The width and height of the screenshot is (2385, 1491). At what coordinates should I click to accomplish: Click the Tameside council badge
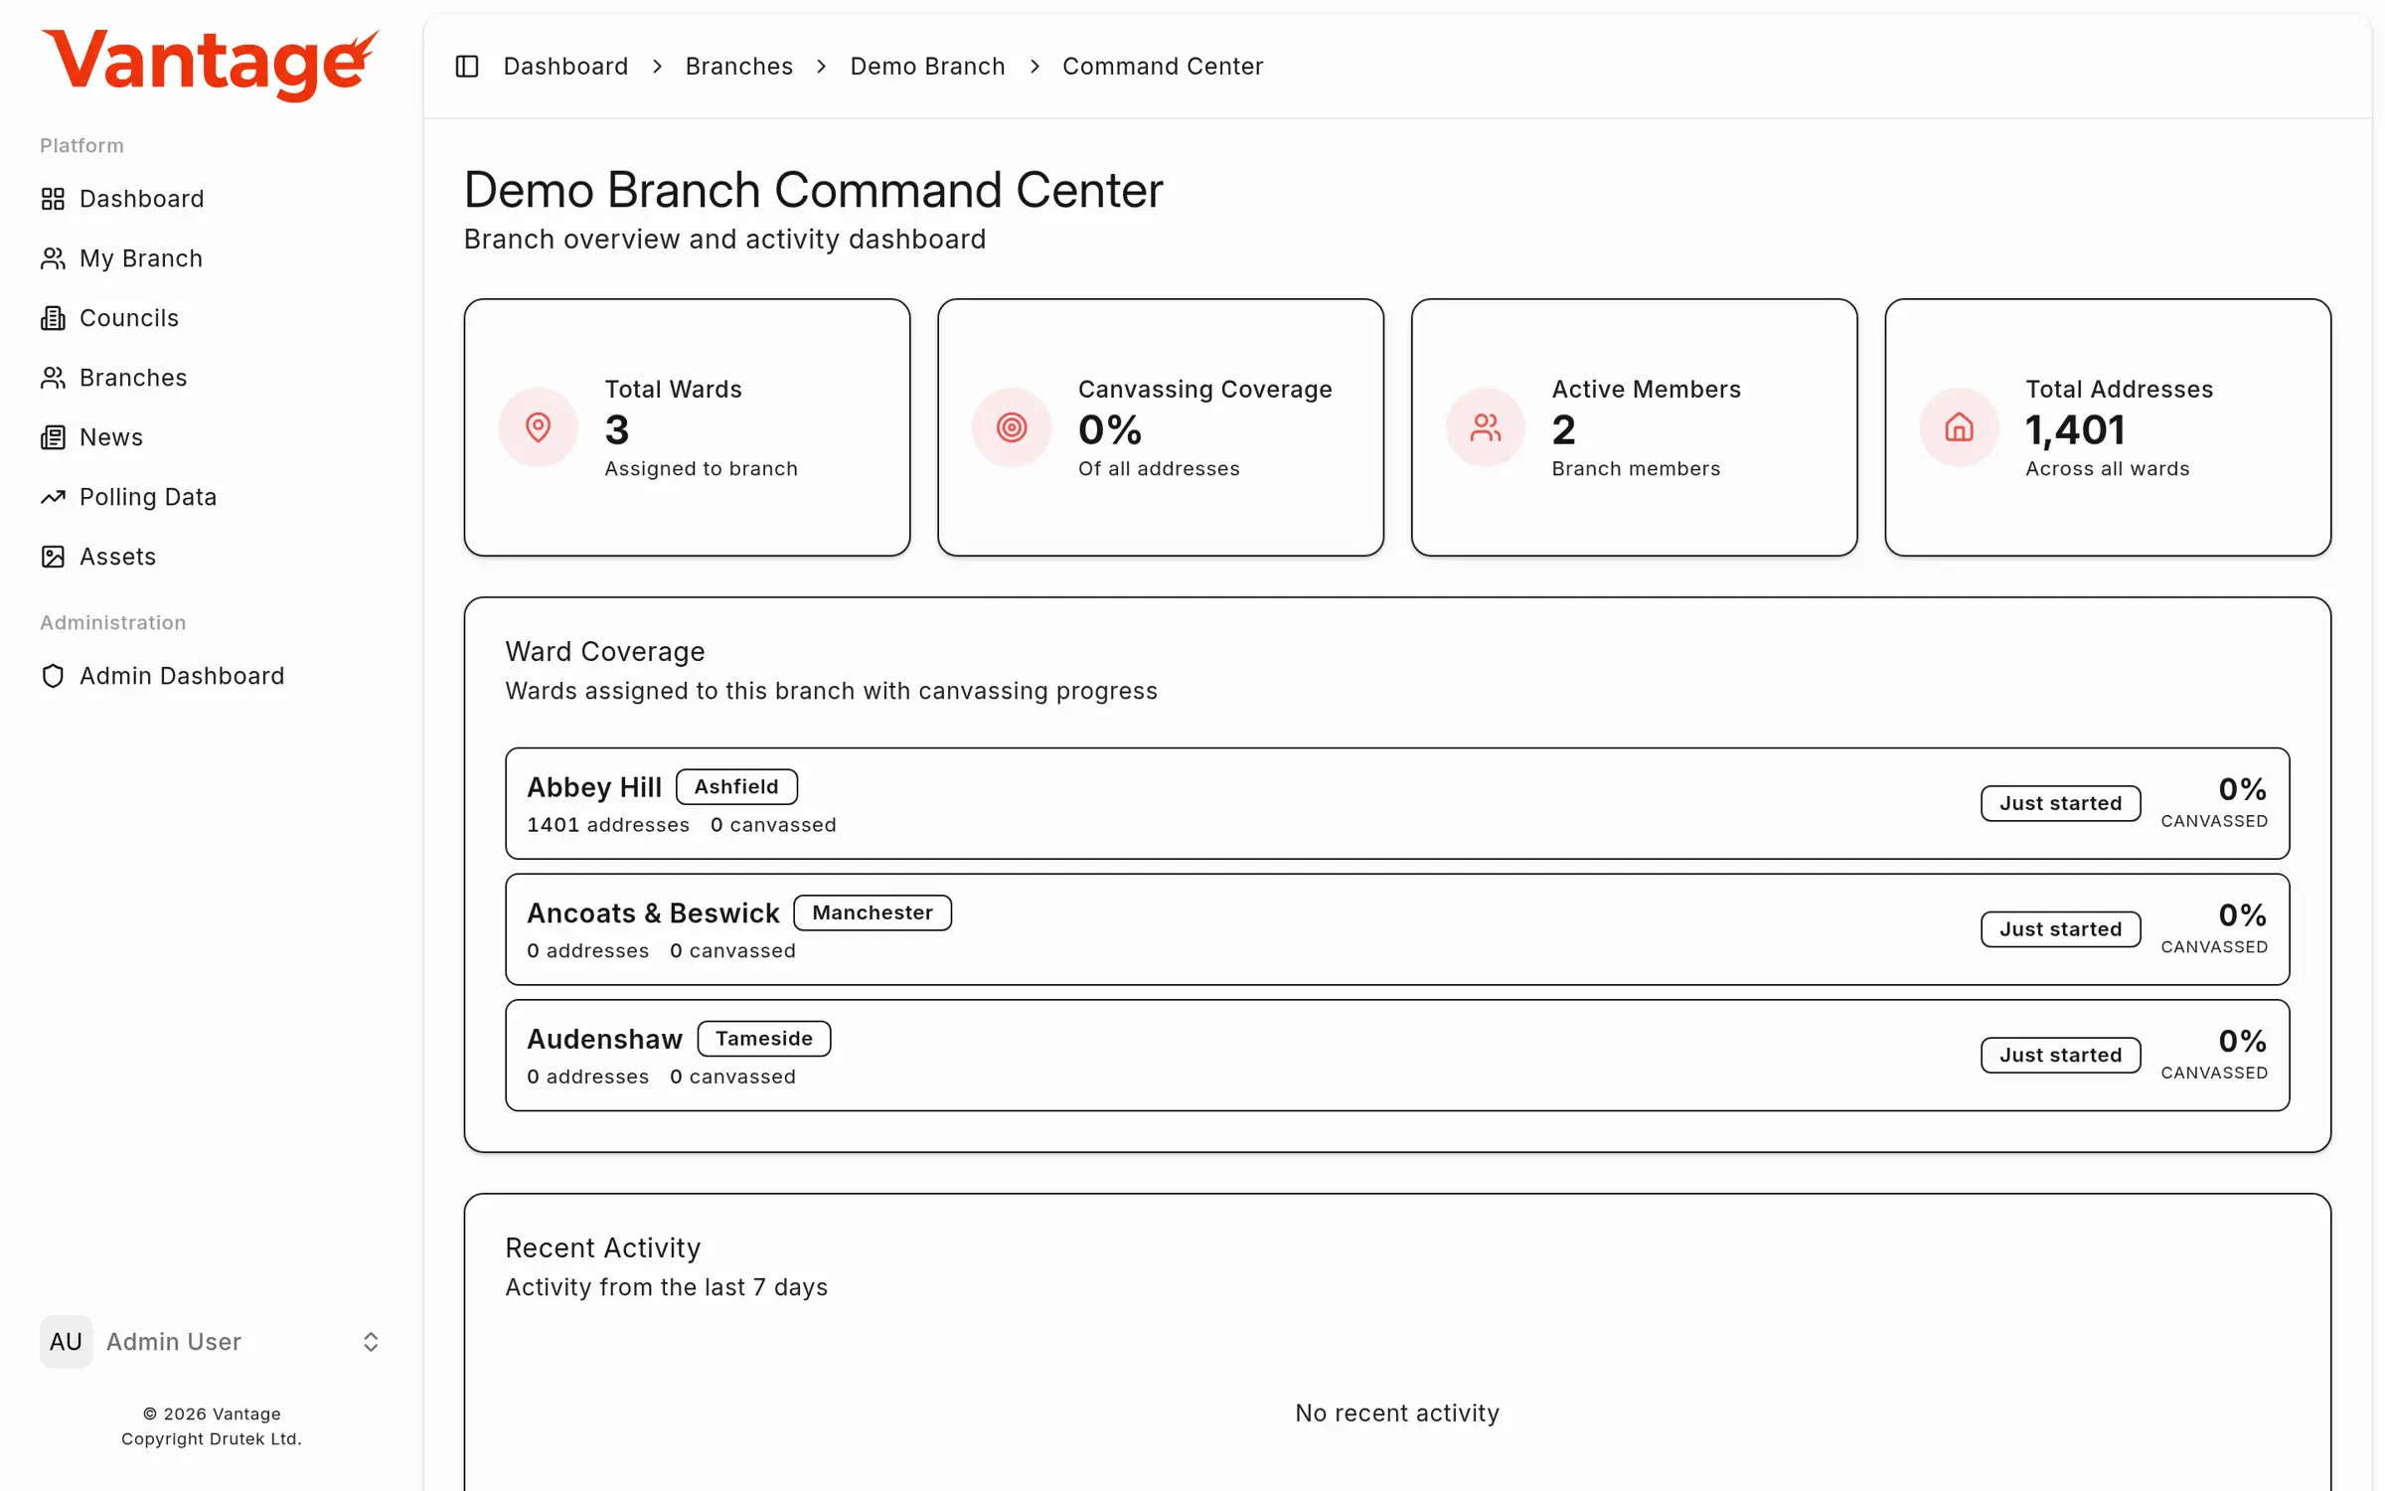tap(764, 1039)
